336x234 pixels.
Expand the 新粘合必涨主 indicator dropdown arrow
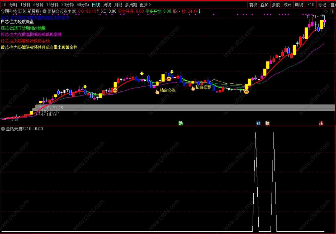(x=44, y=11)
